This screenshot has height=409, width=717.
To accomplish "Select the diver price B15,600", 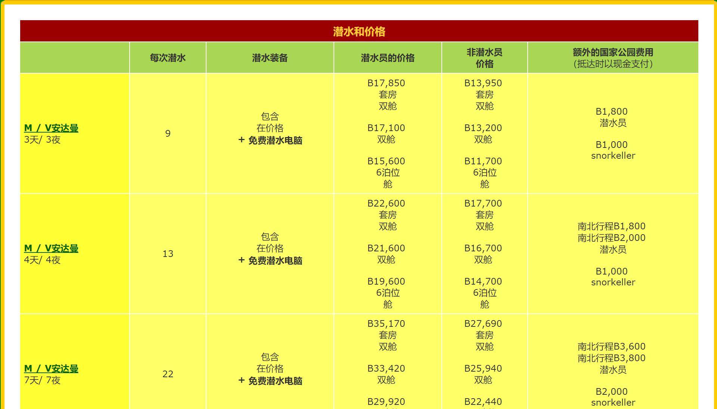I will (x=386, y=161).
